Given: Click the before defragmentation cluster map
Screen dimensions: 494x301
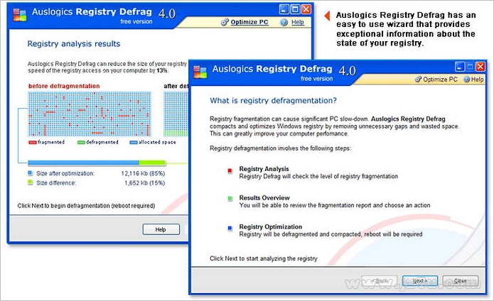Looking at the screenshot, I should pos(90,114).
